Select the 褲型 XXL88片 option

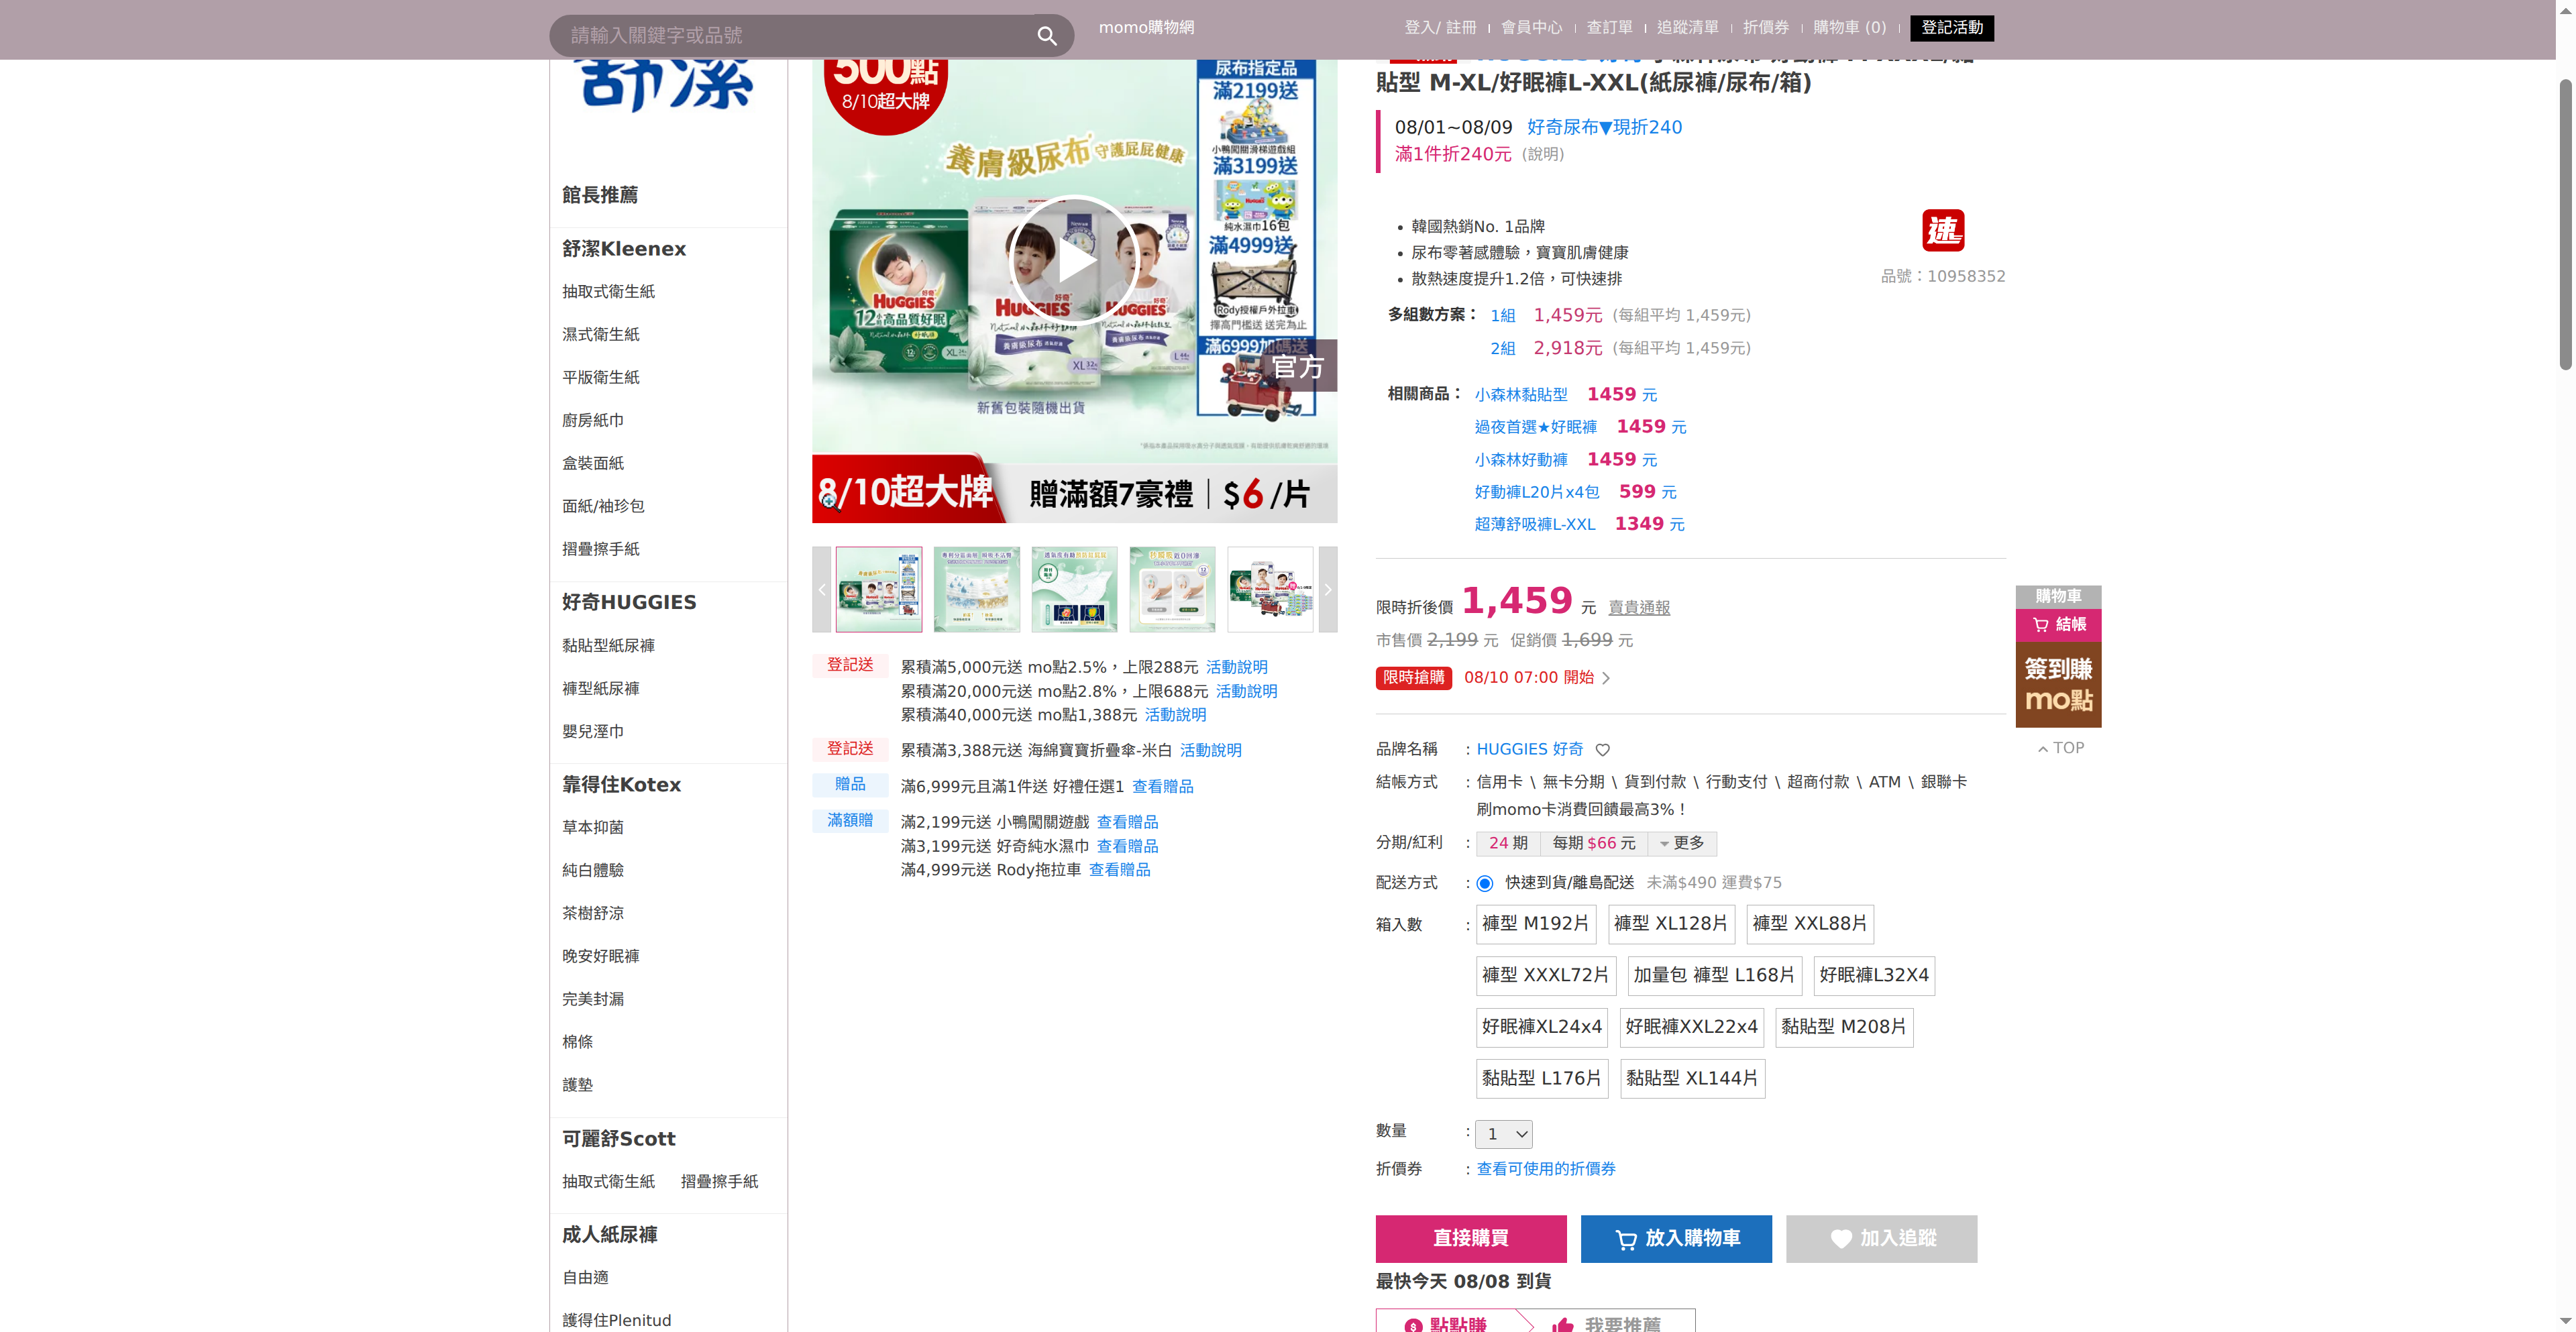tap(1810, 924)
